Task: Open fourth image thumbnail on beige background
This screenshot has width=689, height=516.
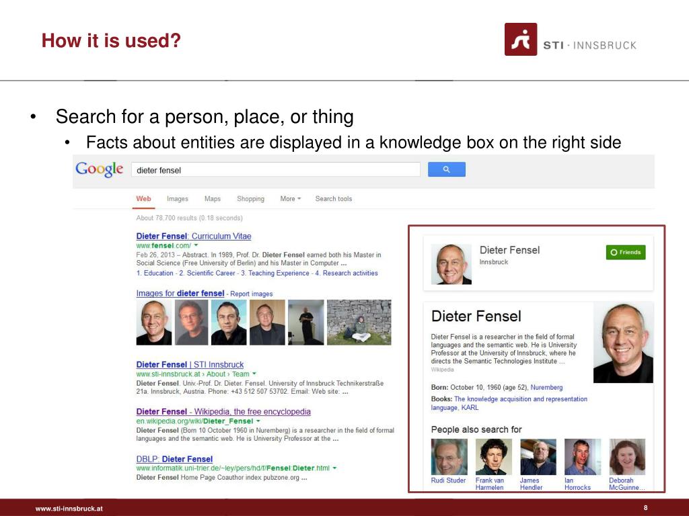Action: click(267, 322)
